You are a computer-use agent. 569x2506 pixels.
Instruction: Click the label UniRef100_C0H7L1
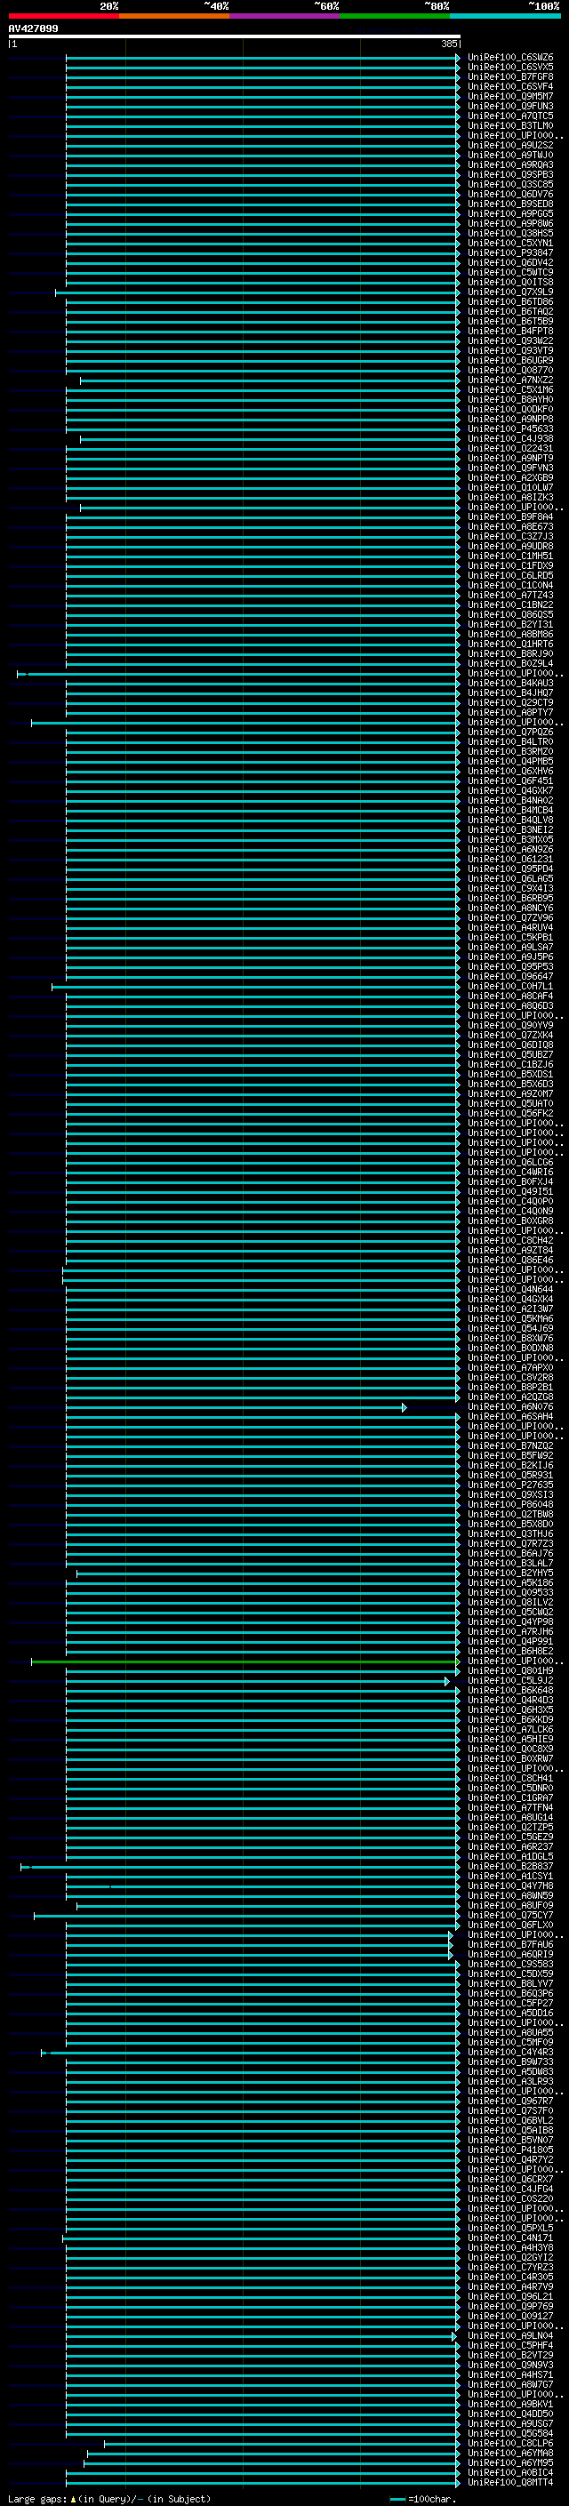pyautogui.click(x=510, y=986)
